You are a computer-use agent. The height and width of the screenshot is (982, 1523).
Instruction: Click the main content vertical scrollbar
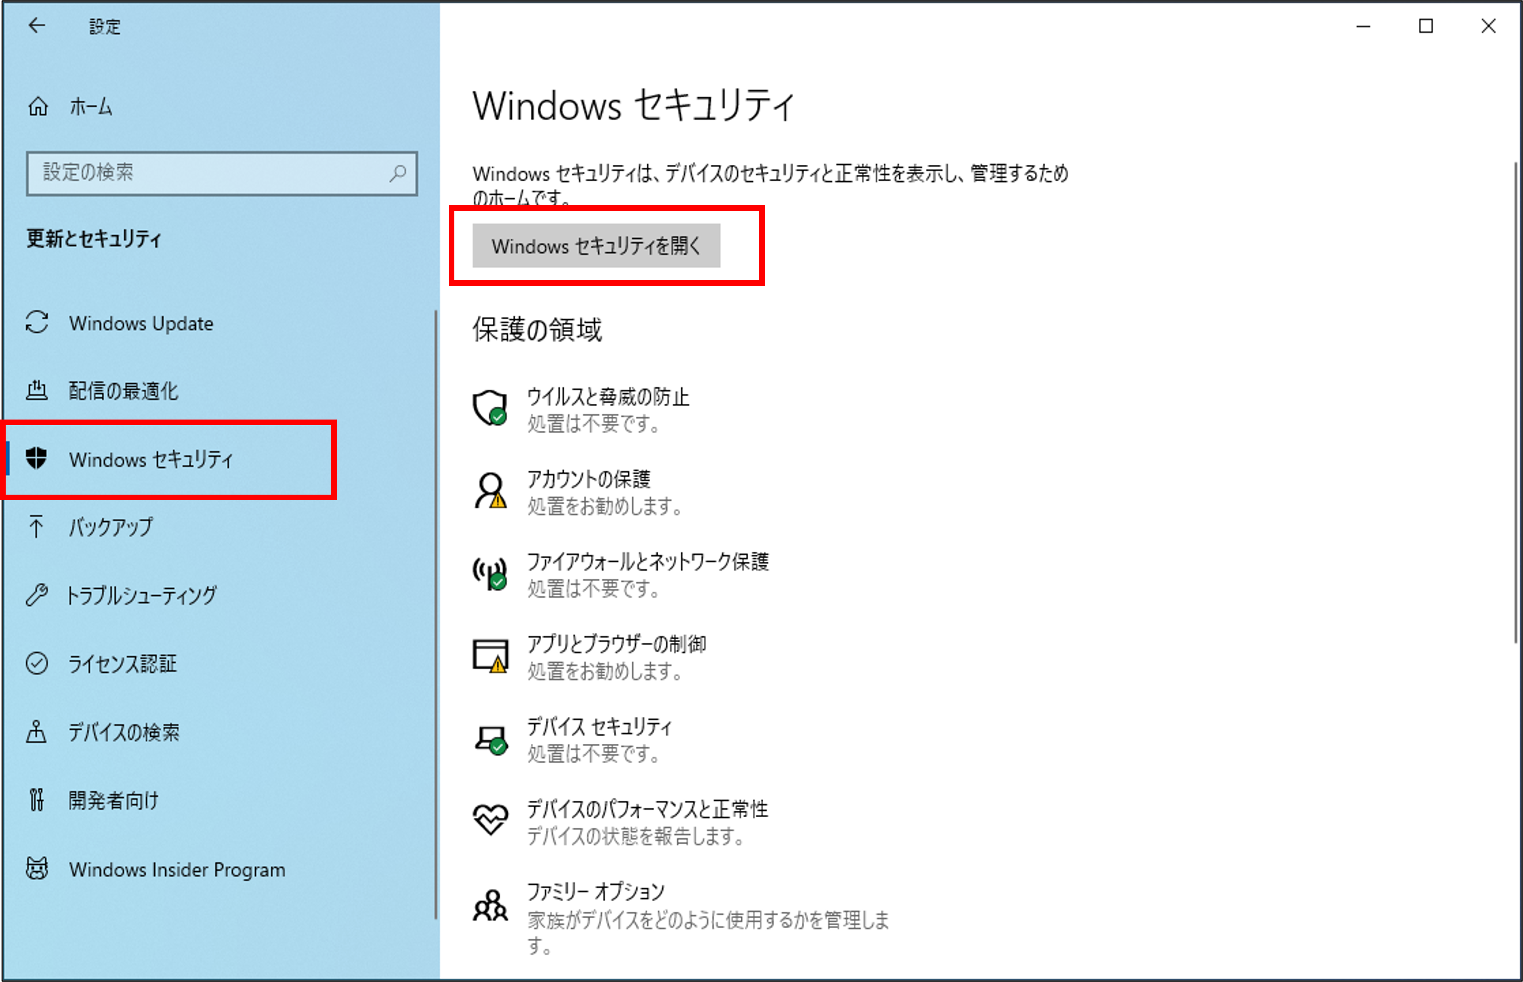coord(1516,403)
